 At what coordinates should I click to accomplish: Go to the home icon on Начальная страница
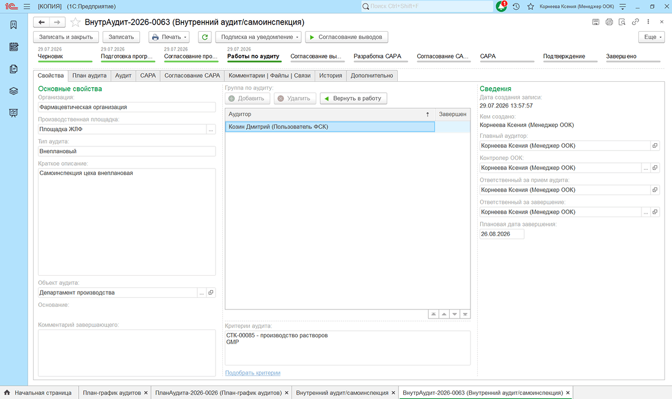(x=7, y=392)
